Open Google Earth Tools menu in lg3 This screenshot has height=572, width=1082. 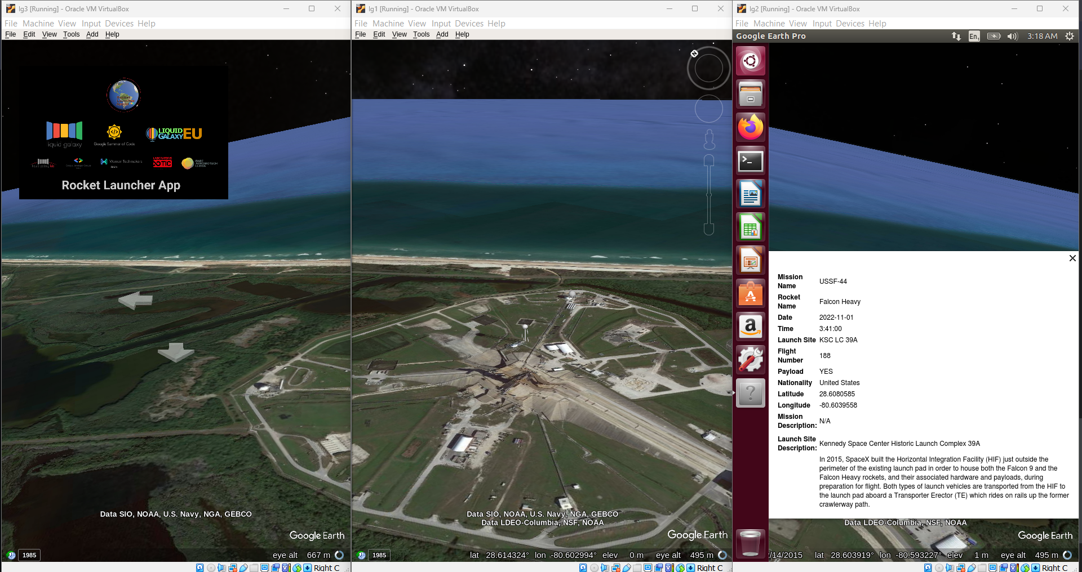[72, 34]
